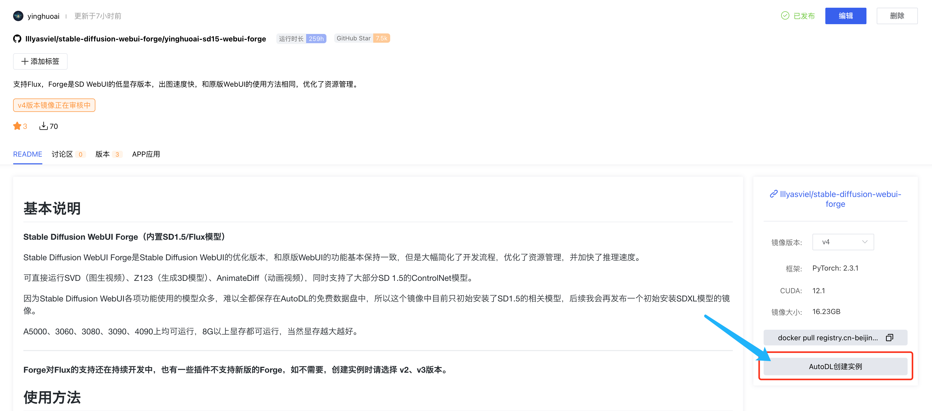
Task: Click the 运行时长 259h badge
Action: pyautogui.click(x=301, y=38)
